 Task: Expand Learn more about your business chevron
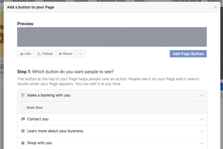[201, 131]
